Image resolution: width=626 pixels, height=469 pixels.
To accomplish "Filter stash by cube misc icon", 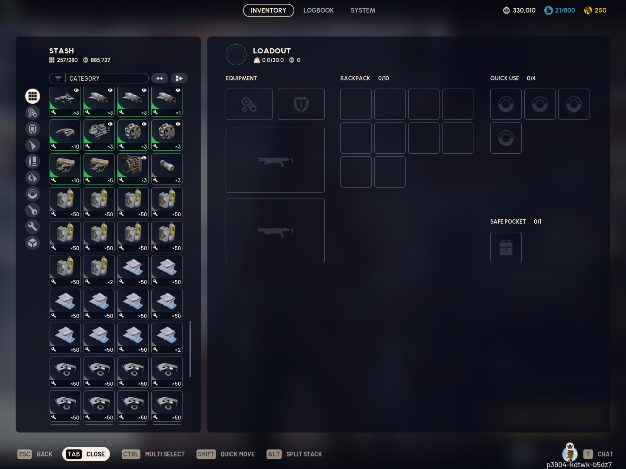I will pyautogui.click(x=33, y=243).
